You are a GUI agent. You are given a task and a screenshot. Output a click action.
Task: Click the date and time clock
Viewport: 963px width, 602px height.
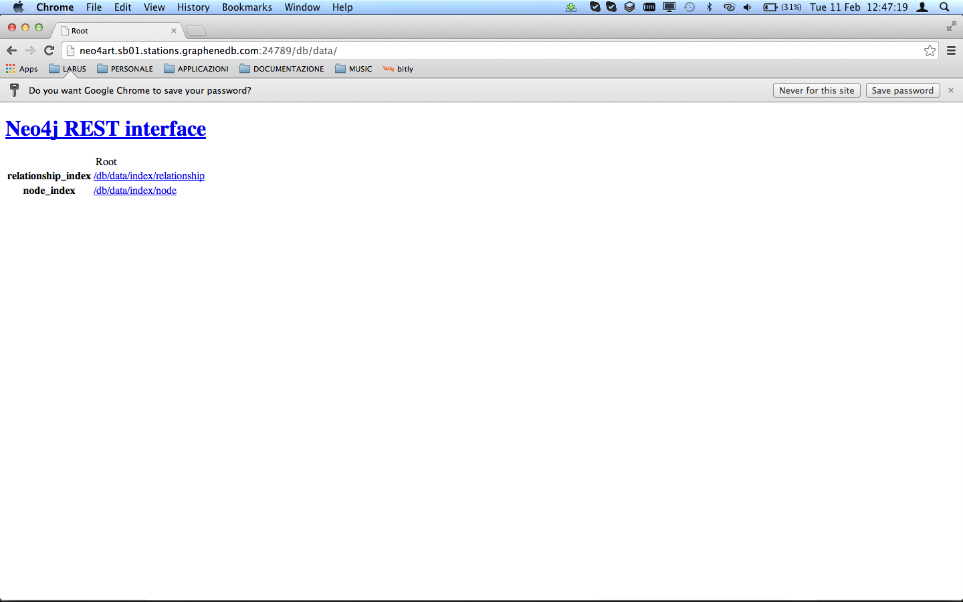[x=859, y=7]
